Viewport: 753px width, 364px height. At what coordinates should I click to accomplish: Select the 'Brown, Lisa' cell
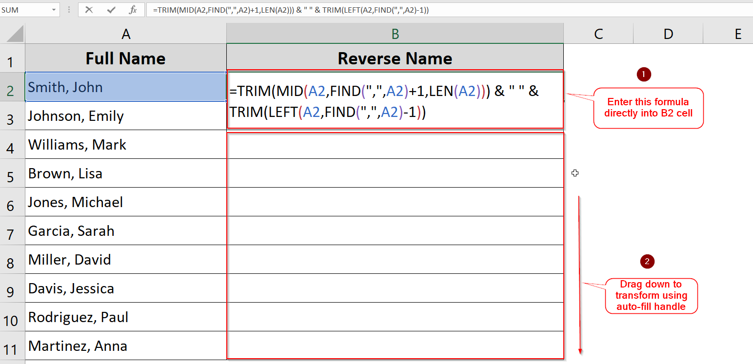pyautogui.click(x=126, y=173)
